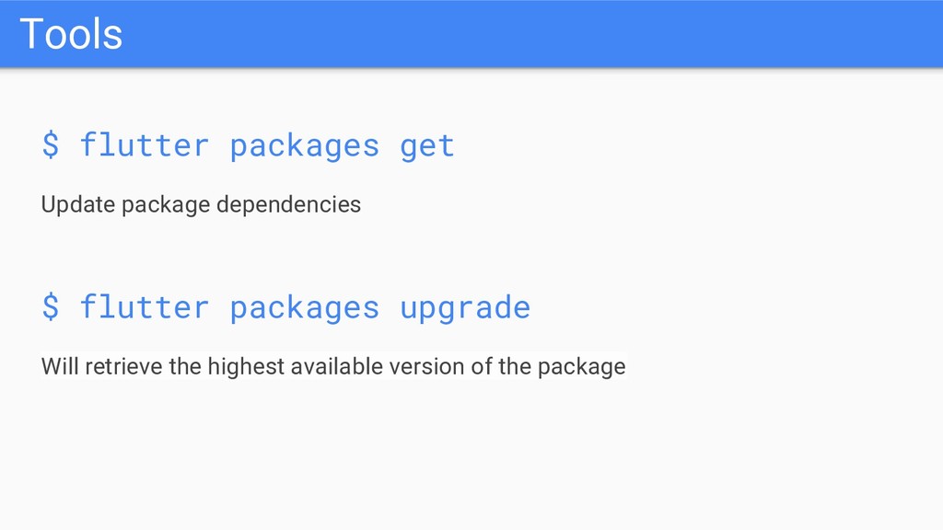Click the dollar sign before "flutter packages get"
943x530 pixels.
(51, 144)
